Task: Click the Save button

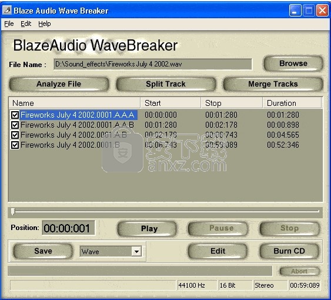Action: pos(43,251)
